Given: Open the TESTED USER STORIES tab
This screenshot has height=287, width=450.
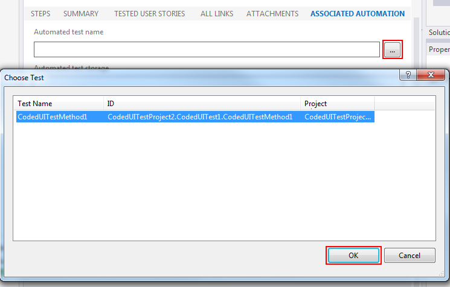Looking at the screenshot, I should click(x=150, y=14).
